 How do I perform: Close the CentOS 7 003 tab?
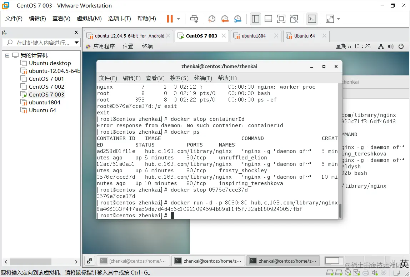224,36
